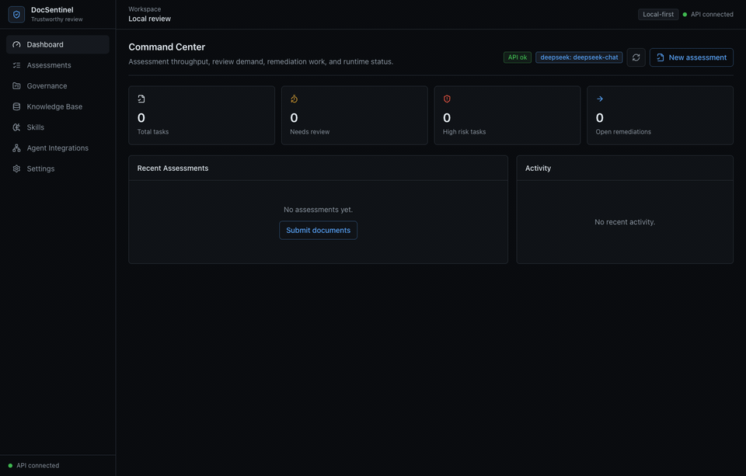The height and width of the screenshot is (476, 746).
Task: Click the Command Center heading
Action: [166, 47]
